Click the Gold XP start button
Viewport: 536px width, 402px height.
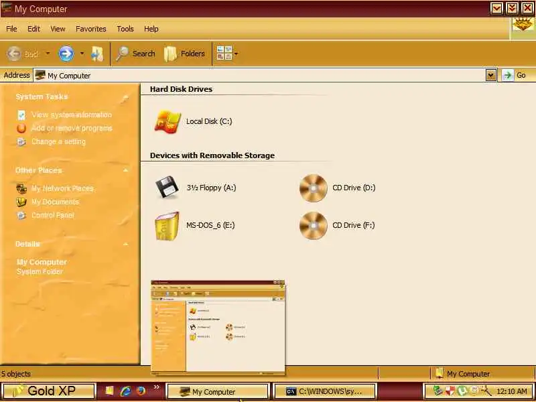click(x=48, y=391)
